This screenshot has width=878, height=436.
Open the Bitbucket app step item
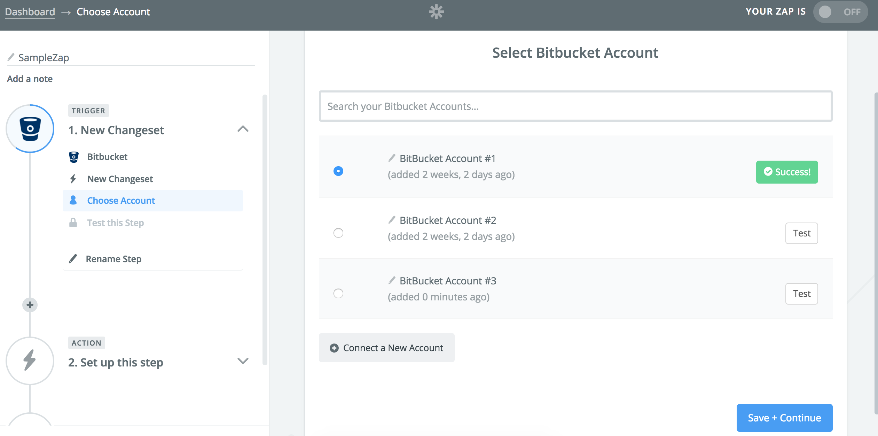(x=153, y=157)
